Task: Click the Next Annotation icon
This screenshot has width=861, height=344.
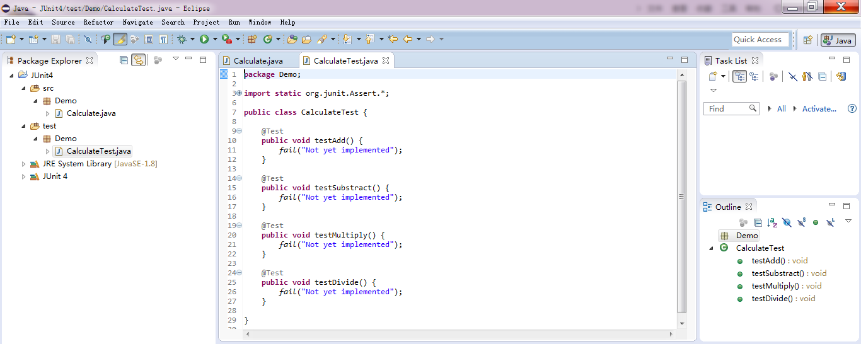Action: tap(346, 39)
